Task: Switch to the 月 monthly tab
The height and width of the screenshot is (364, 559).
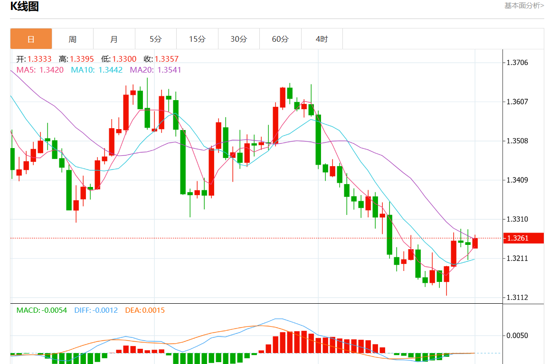Action: coord(114,39)
